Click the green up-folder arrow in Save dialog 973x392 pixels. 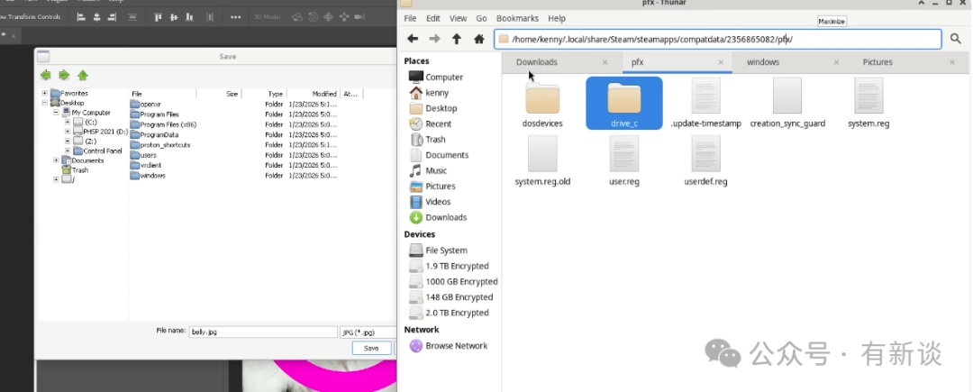pyautogui.click(x=83, y=76)
